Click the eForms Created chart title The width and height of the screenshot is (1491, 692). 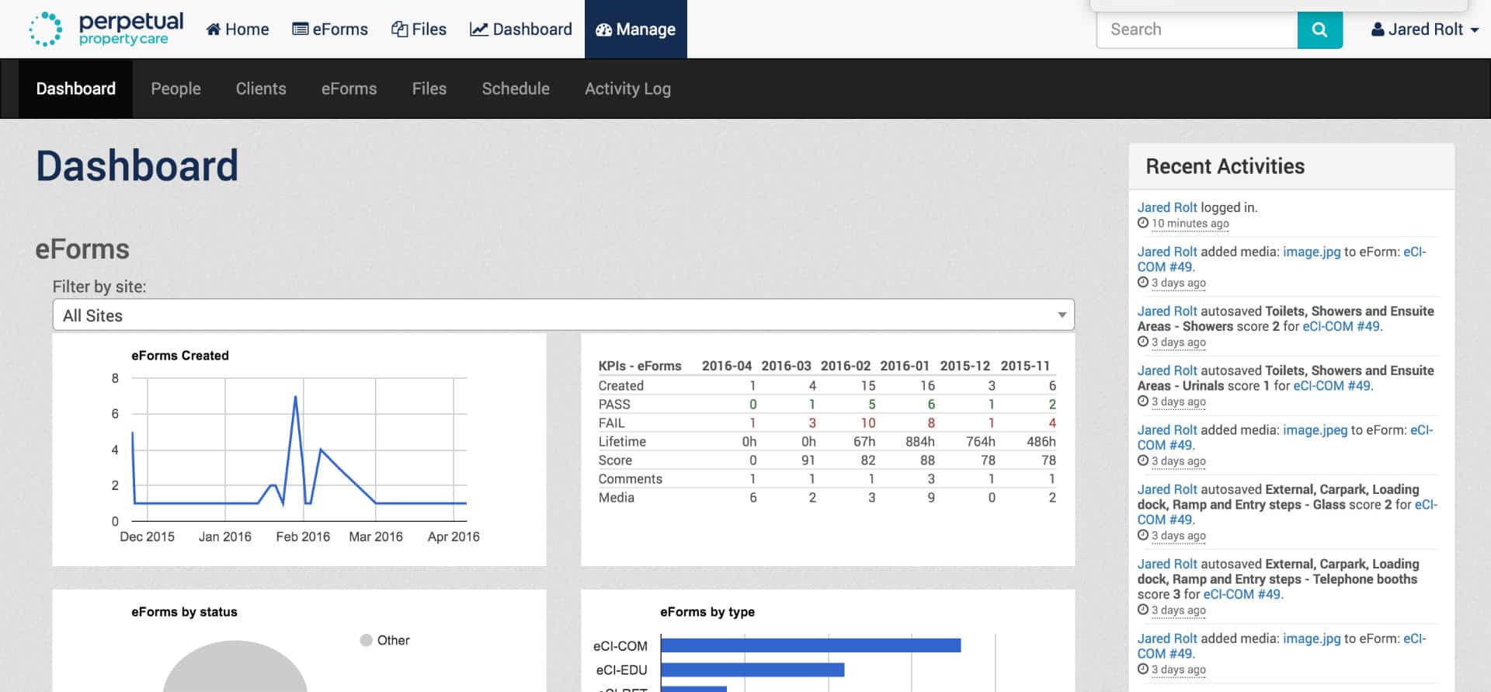pos(180,356)
